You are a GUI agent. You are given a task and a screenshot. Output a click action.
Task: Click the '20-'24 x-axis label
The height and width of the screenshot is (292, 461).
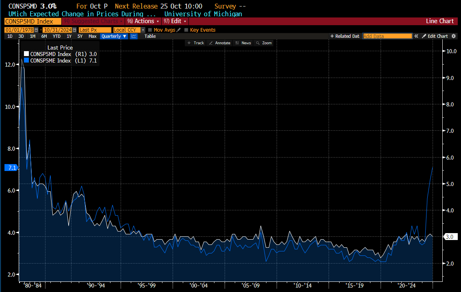coord(407,285)
